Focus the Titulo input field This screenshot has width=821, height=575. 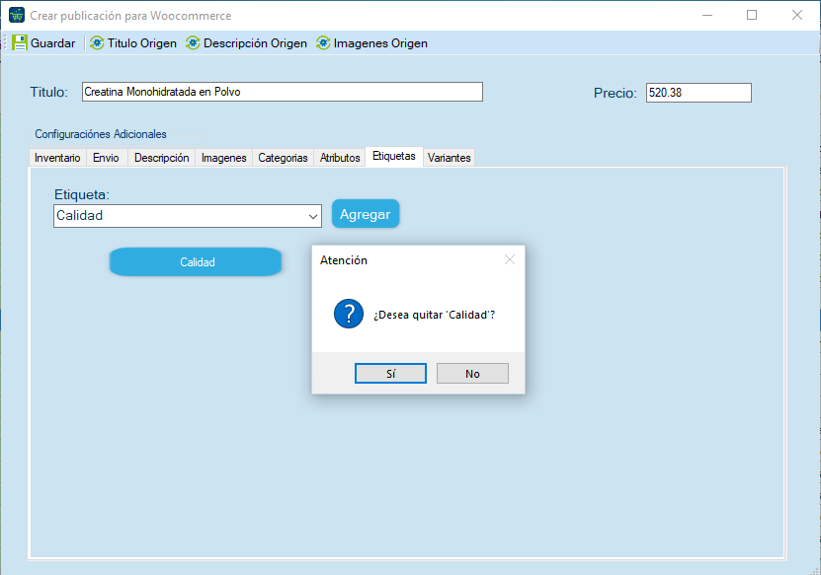pyautogui.click(x=283, y=92)
